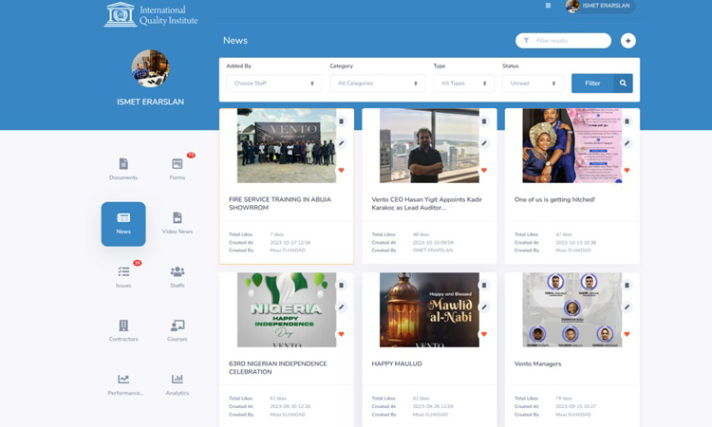Open the Performance section in sidebar
This screenshot has width=712, height=427.
(x=123, y=381)
